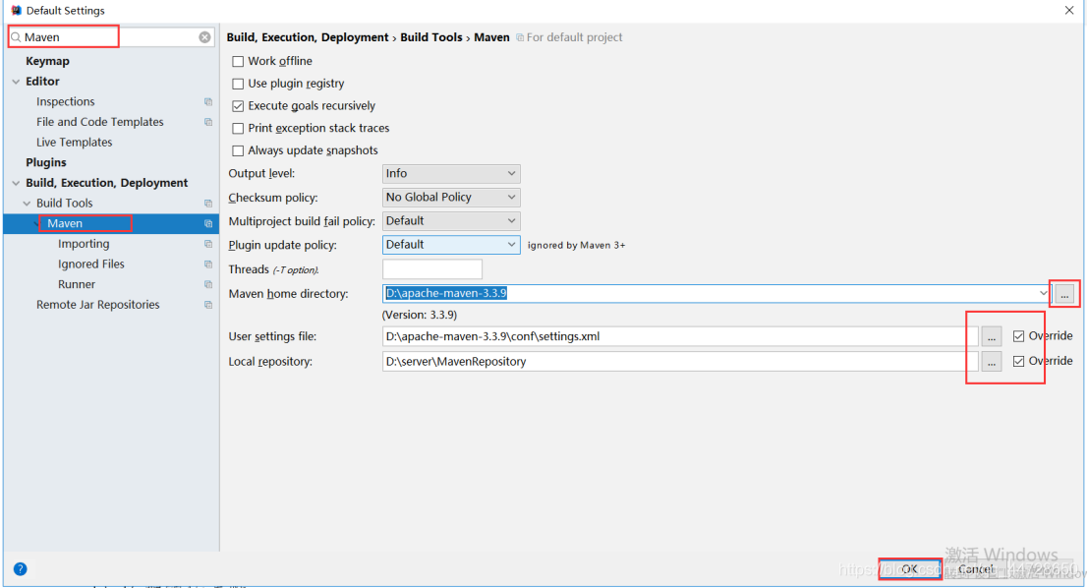Image resolution: width=1088 pixels, height=588 pixels.
Task: Click the Cancel button
Action: point(976,569)
